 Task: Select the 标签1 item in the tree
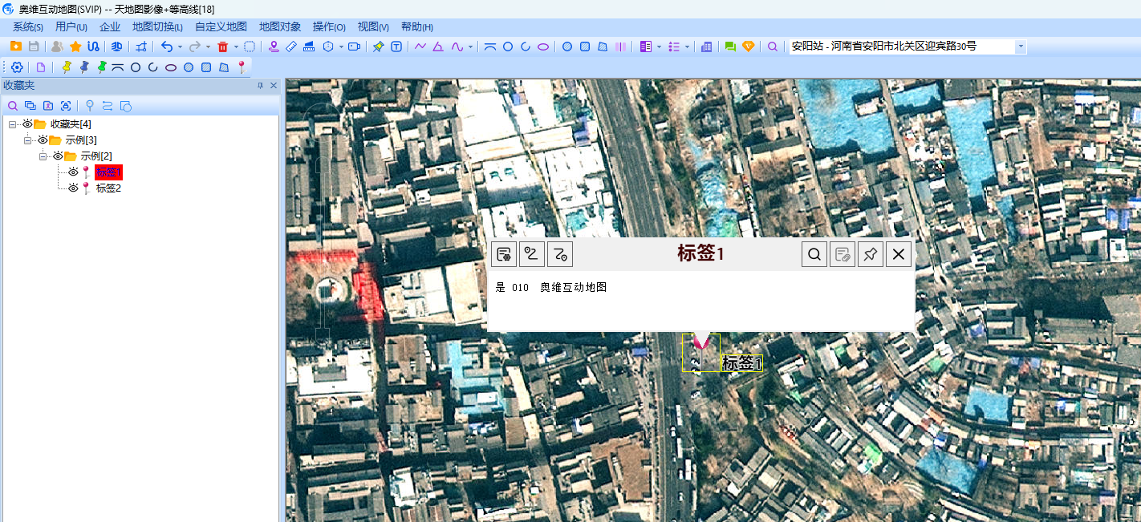[x=108, y=172]
